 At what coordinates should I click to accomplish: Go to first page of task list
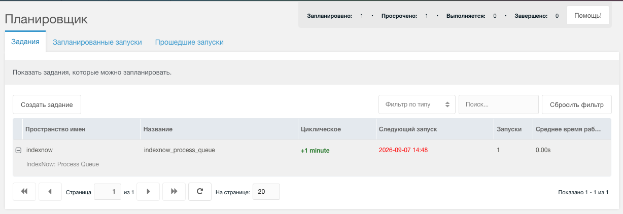[24, 192]
